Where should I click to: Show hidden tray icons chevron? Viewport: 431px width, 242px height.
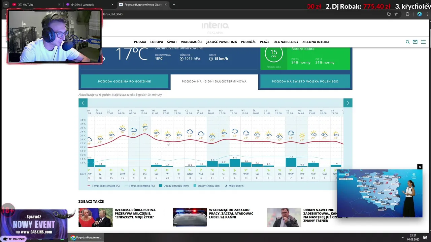click(x=403, y=238)
